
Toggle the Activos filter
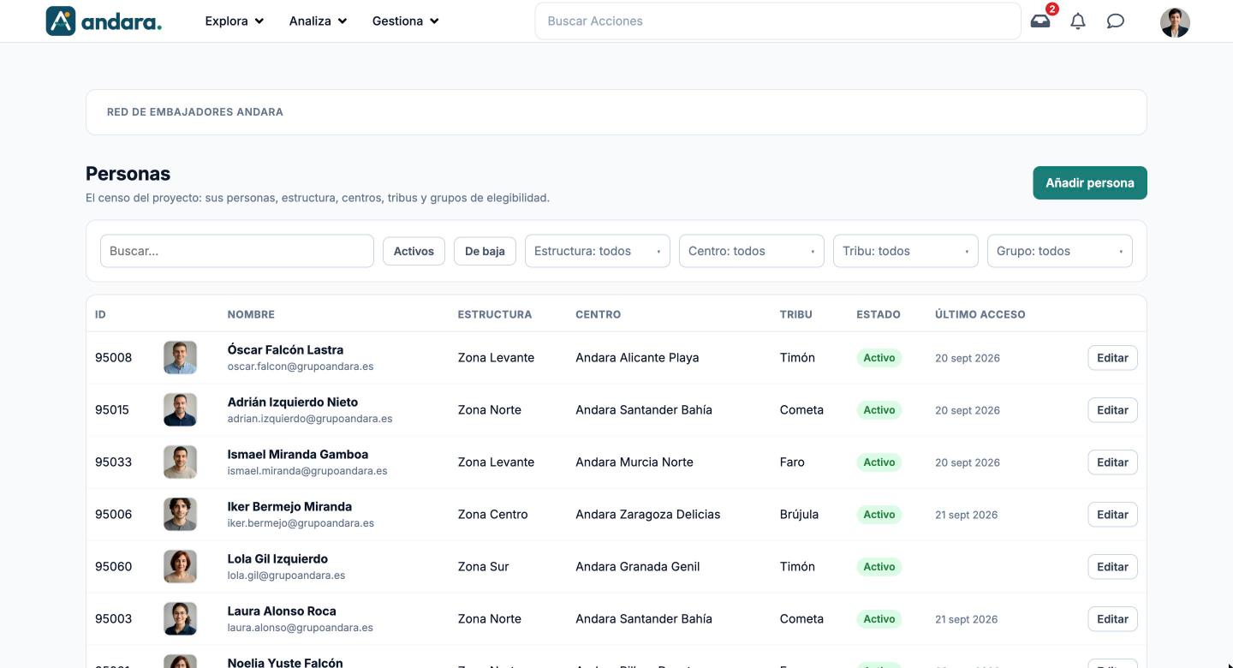[x=414, y=251]
